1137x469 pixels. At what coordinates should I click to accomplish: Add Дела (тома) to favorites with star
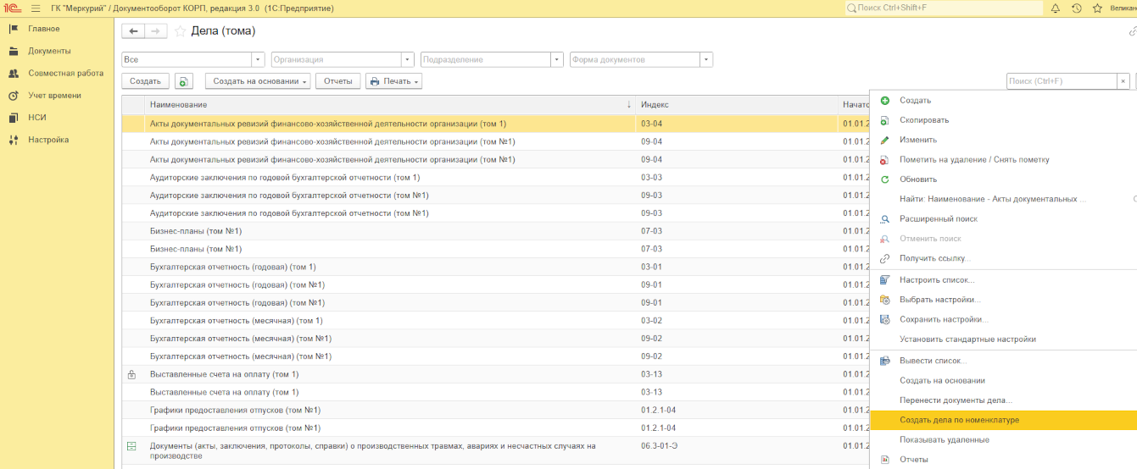180,31
